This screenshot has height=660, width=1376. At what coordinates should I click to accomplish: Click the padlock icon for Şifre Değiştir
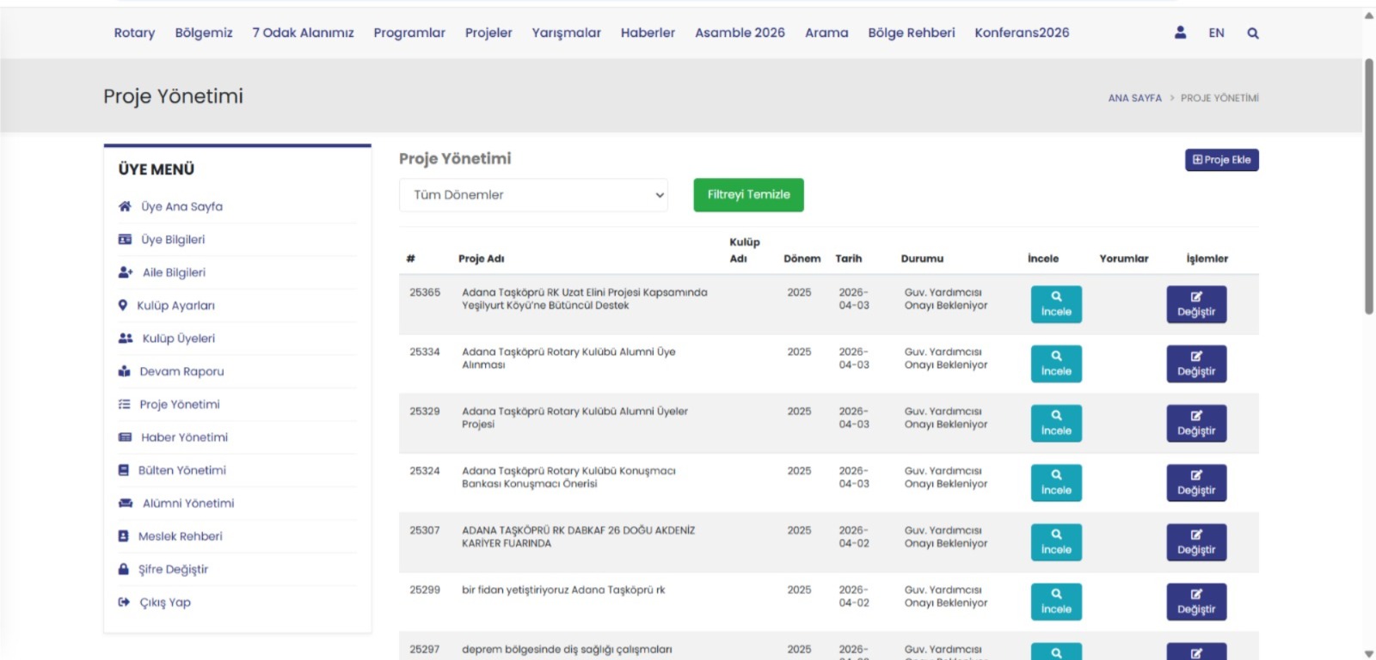tap(124, 569)
